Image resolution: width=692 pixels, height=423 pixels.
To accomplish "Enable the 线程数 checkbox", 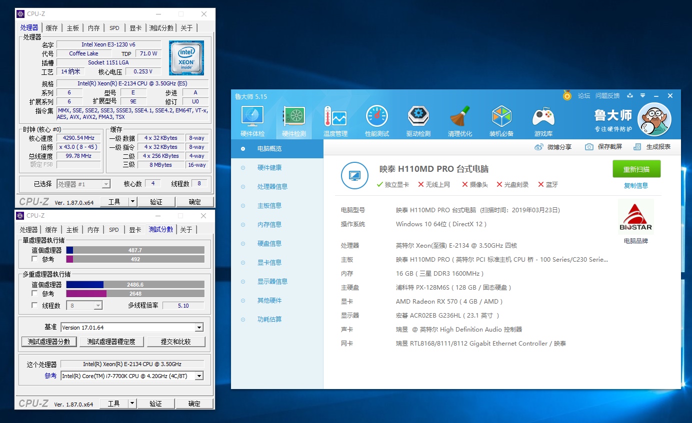I will coord(34,305).
